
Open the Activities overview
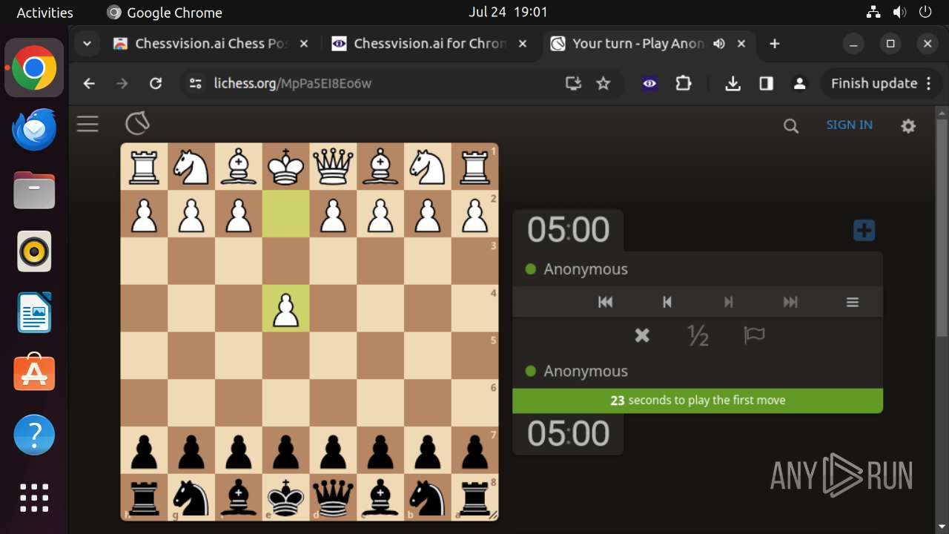pos(44,13)
